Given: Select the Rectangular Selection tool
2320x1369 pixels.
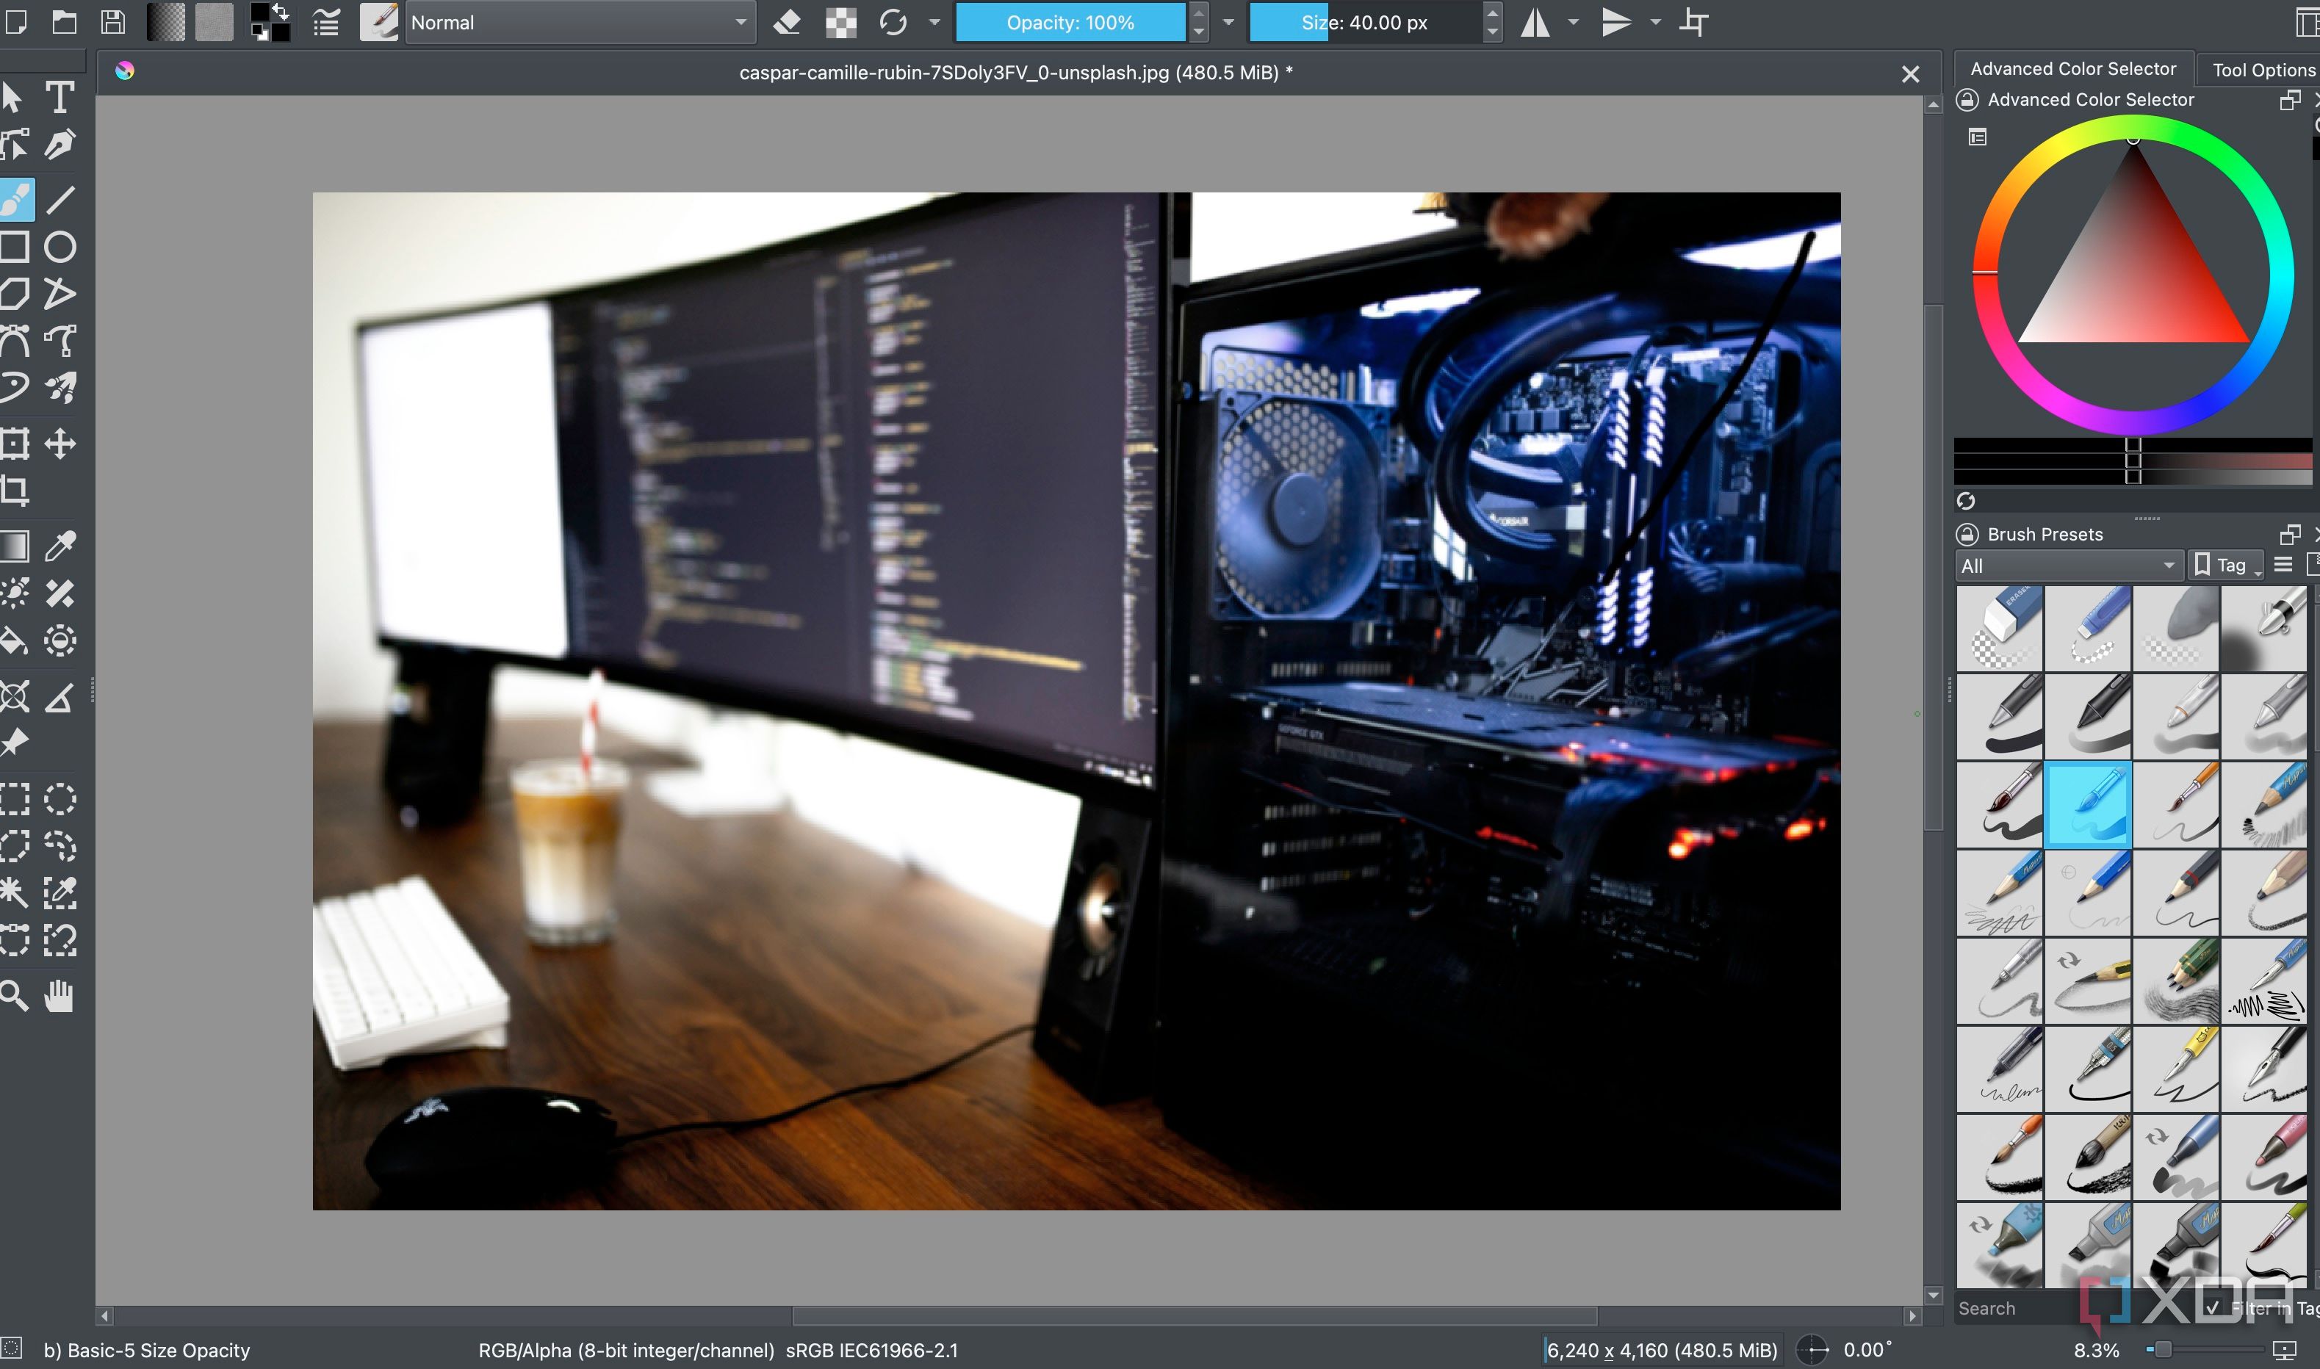Looking at the screenshot, I should [15, 799].
